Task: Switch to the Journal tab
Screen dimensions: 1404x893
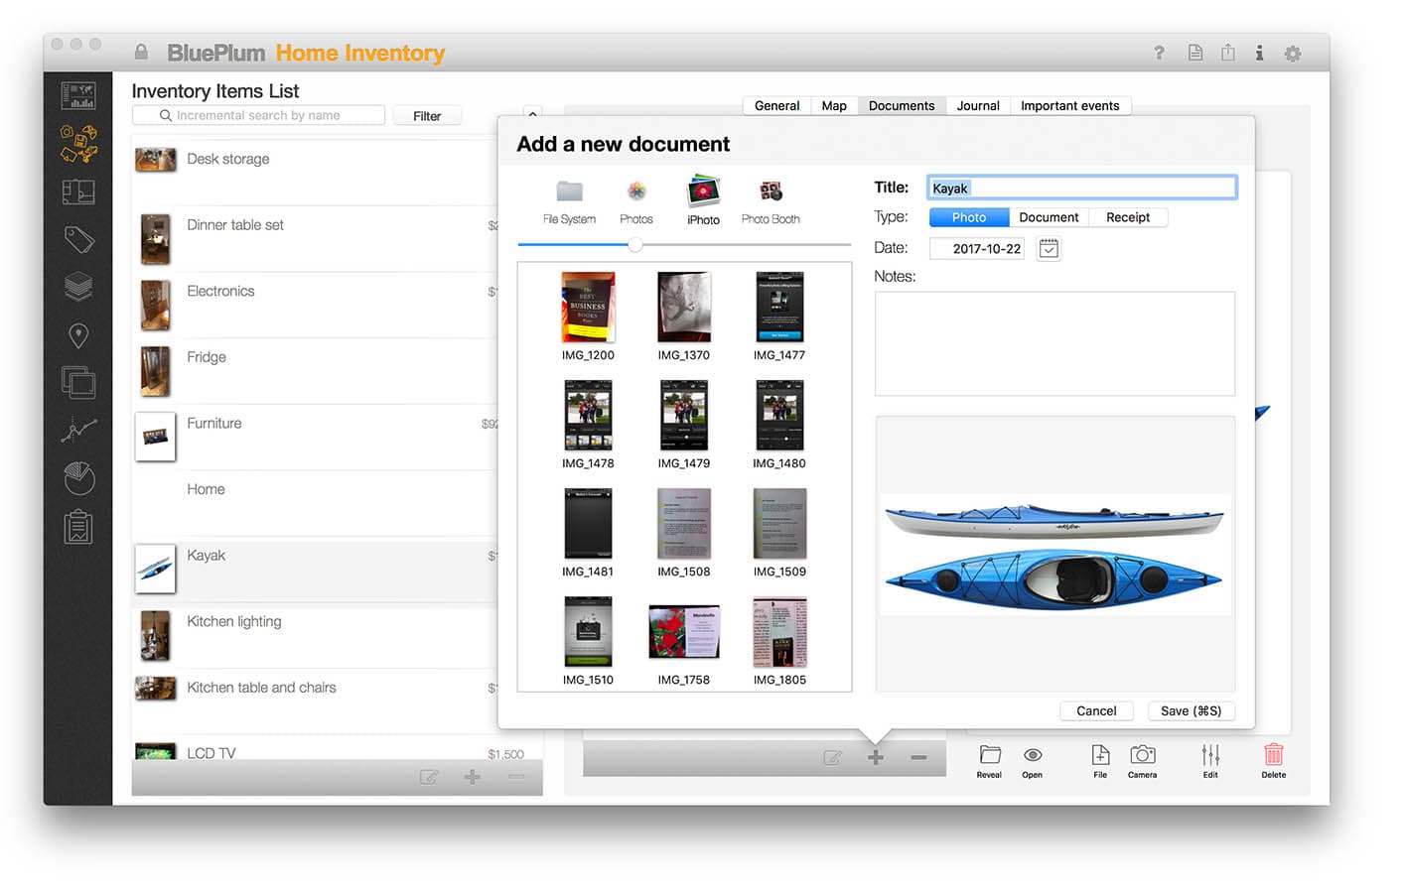Action: click(x=977, y=105)
